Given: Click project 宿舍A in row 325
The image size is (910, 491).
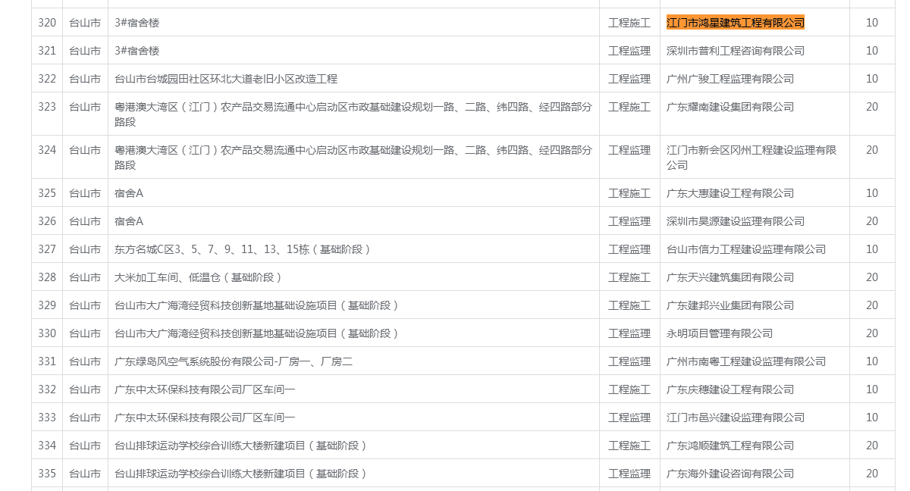Looking at the screenshot, I should [x=129, y=193].
